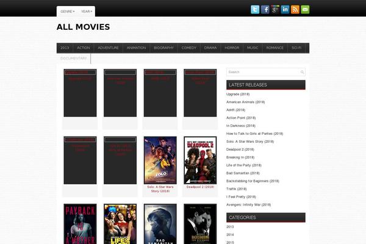
Task: Open Avengers: Infinity War (2018) sidebar link
Action: coord(249,205)
